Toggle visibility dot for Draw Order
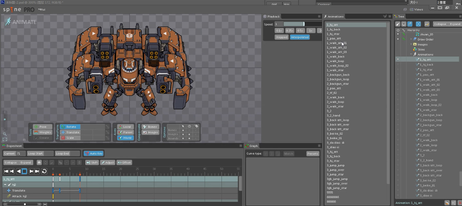This screenshot has width=462, height=206. (398, 39)
